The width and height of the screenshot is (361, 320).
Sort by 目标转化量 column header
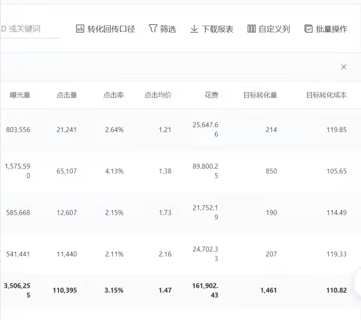point(260,95)
